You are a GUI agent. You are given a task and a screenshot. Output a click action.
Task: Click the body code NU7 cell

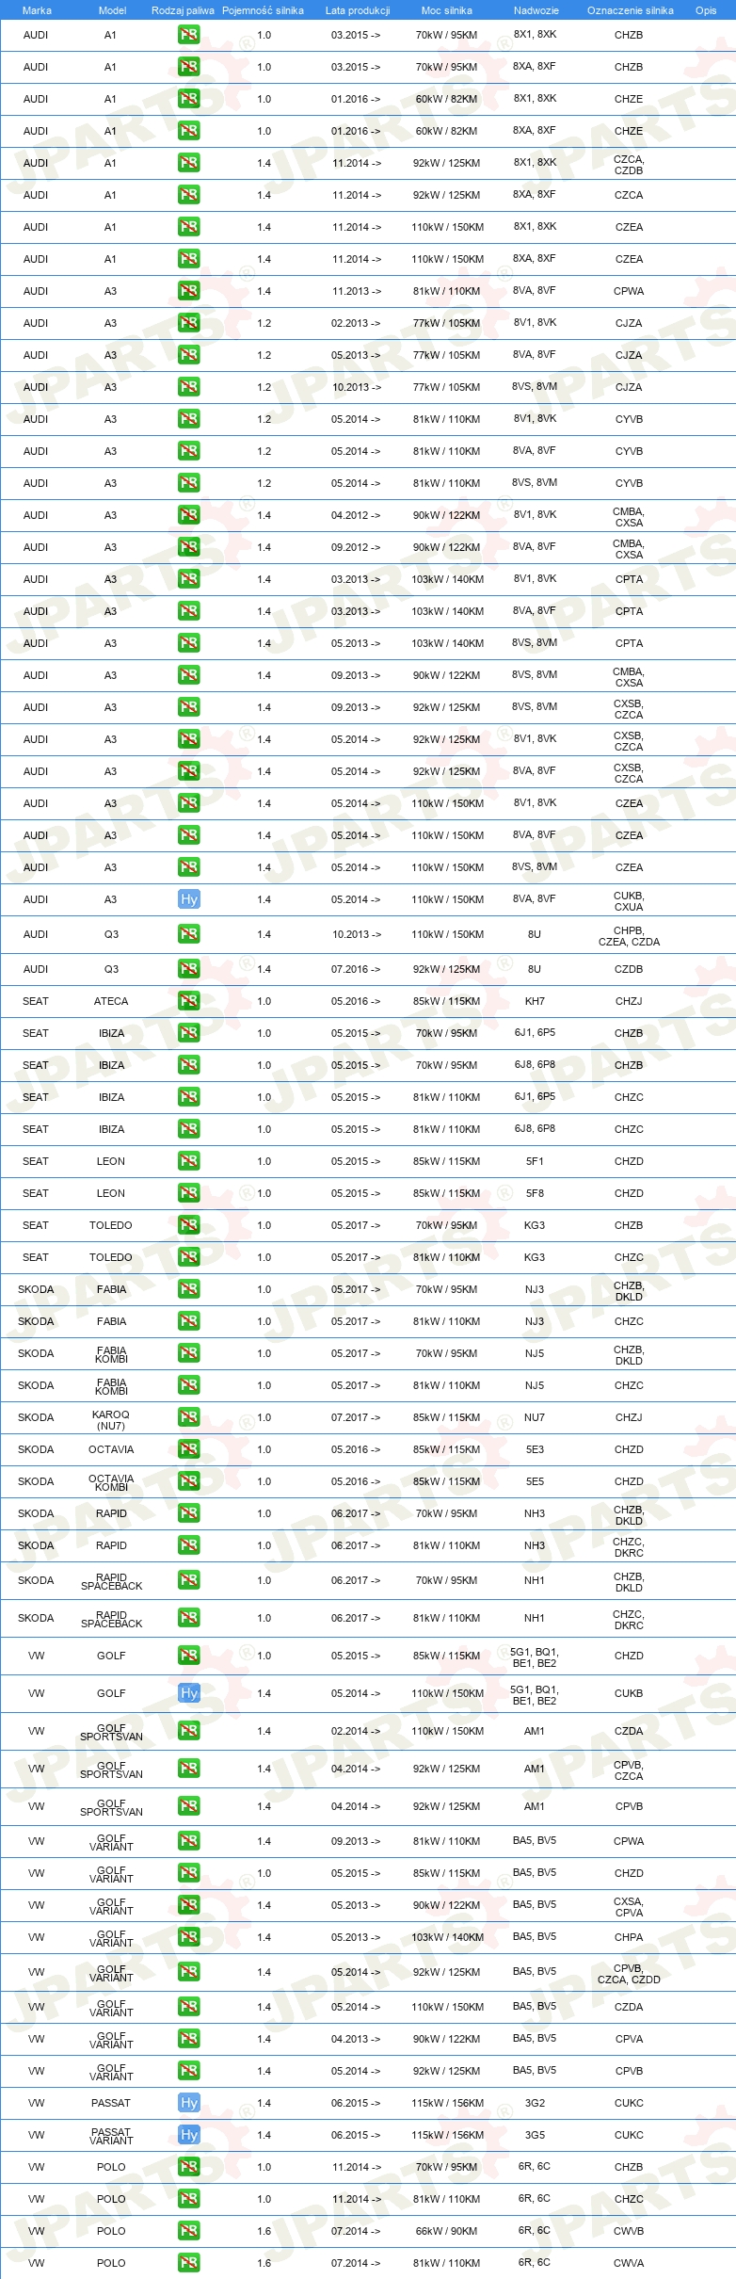point(535,1417)
